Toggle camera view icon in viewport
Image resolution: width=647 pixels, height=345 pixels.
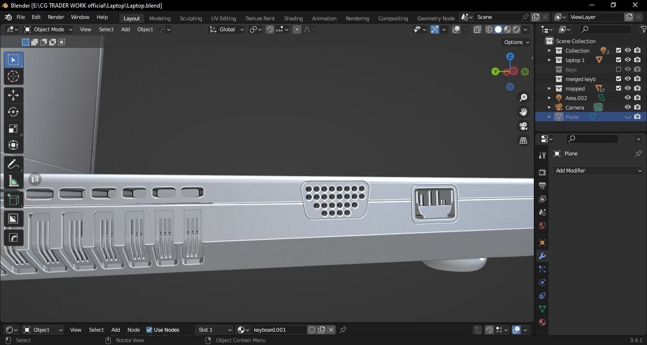523,126
